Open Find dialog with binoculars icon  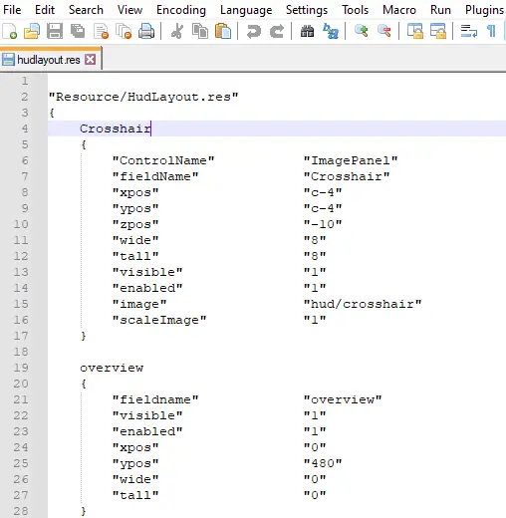coord(307,32)
